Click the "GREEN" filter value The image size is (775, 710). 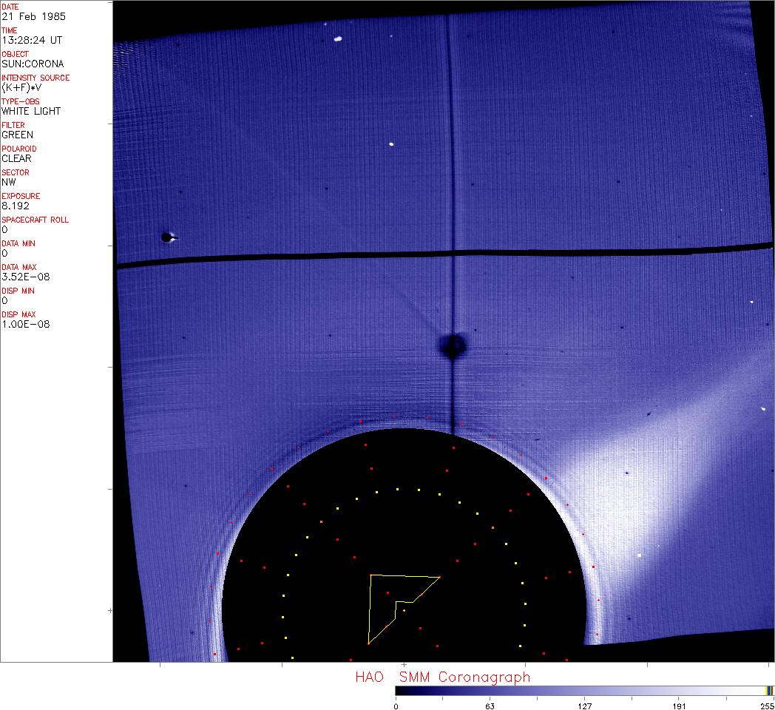(17, 135)
